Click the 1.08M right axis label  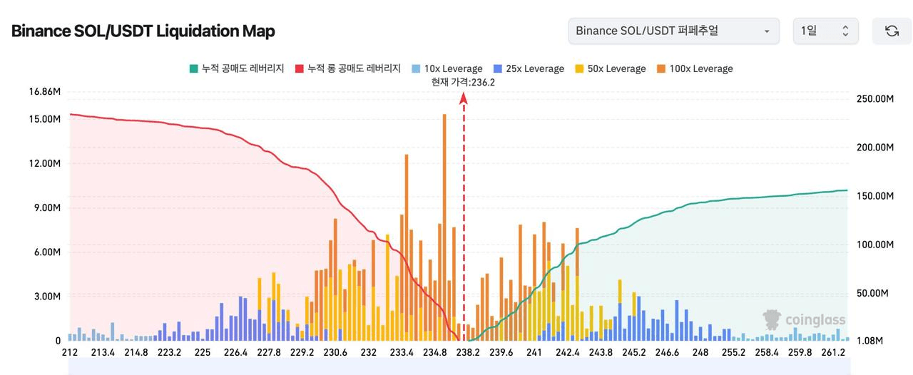pyautogui.click(x=869, y=341)
